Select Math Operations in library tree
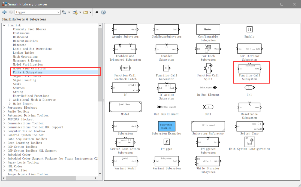The width and height of the screenshot is (301, 187). (25, 57)
